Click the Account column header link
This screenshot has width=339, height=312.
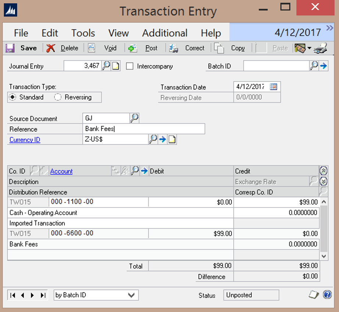(x=61, y=171)
